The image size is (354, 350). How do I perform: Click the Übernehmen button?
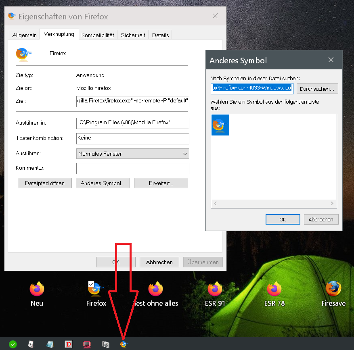(203, 262)
